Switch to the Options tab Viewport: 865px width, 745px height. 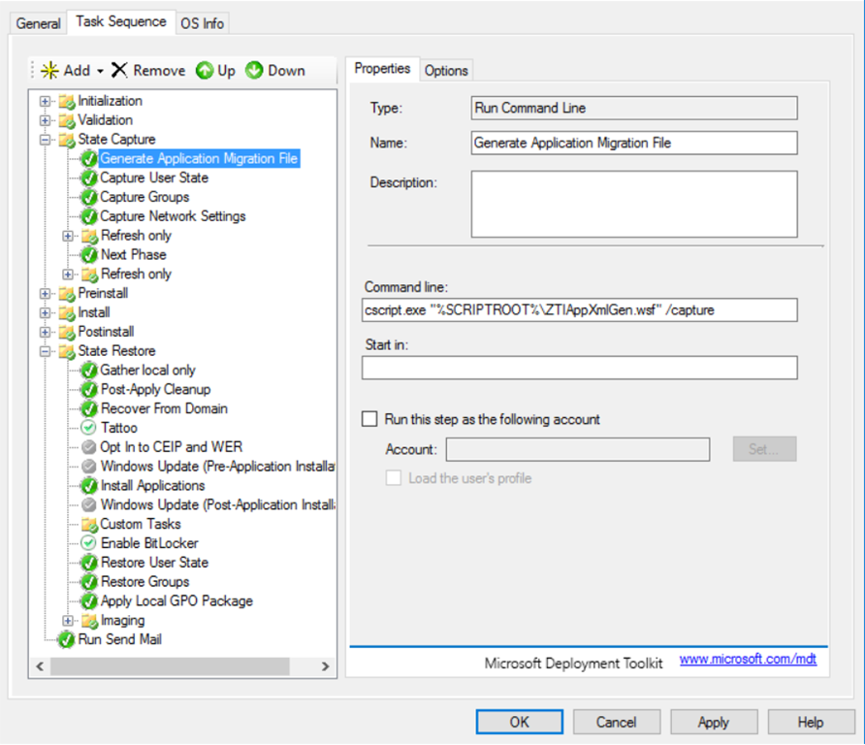tap(446, 70)
